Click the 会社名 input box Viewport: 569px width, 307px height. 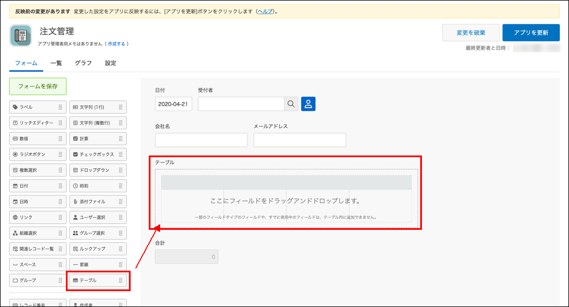click(x=202, y=140)
